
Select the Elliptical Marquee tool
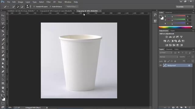3,19
